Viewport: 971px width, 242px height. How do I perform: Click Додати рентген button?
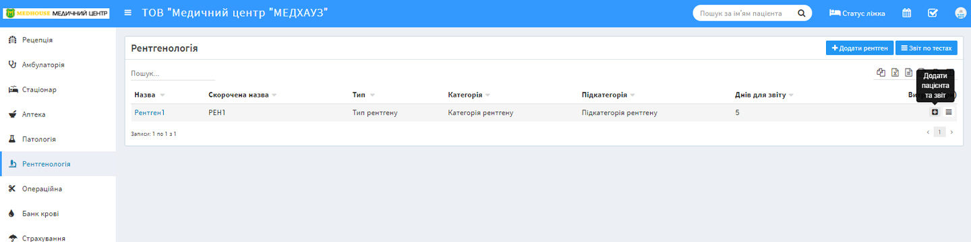tap(859, 48)
